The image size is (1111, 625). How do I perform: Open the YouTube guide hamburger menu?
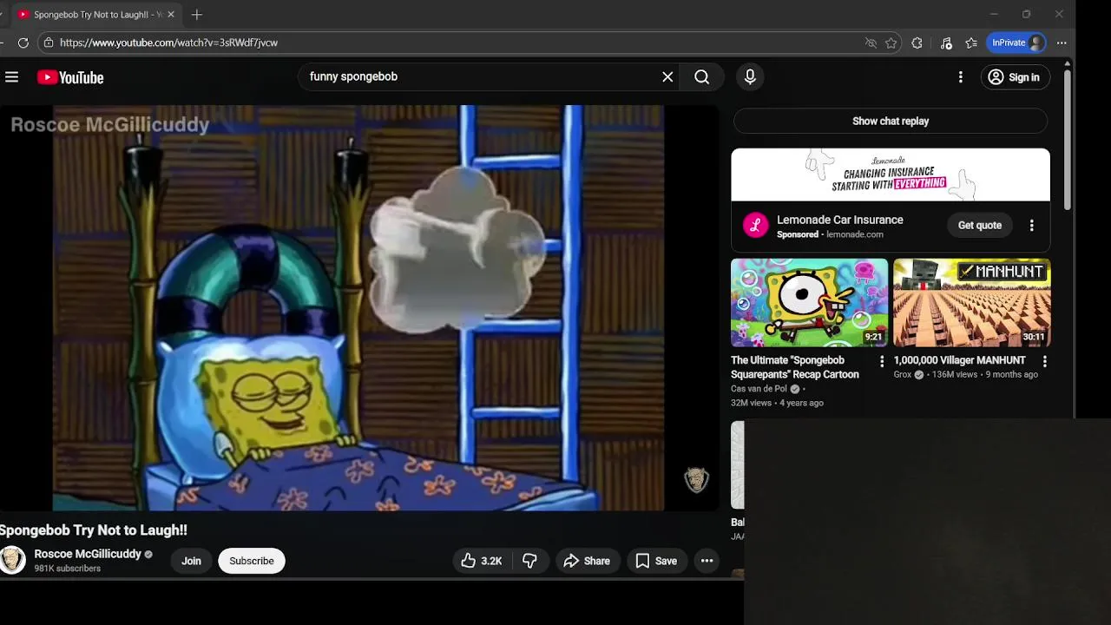pos(11,77)
